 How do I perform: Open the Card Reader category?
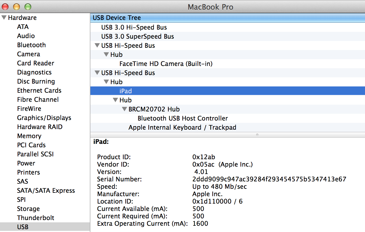(36, 63)
